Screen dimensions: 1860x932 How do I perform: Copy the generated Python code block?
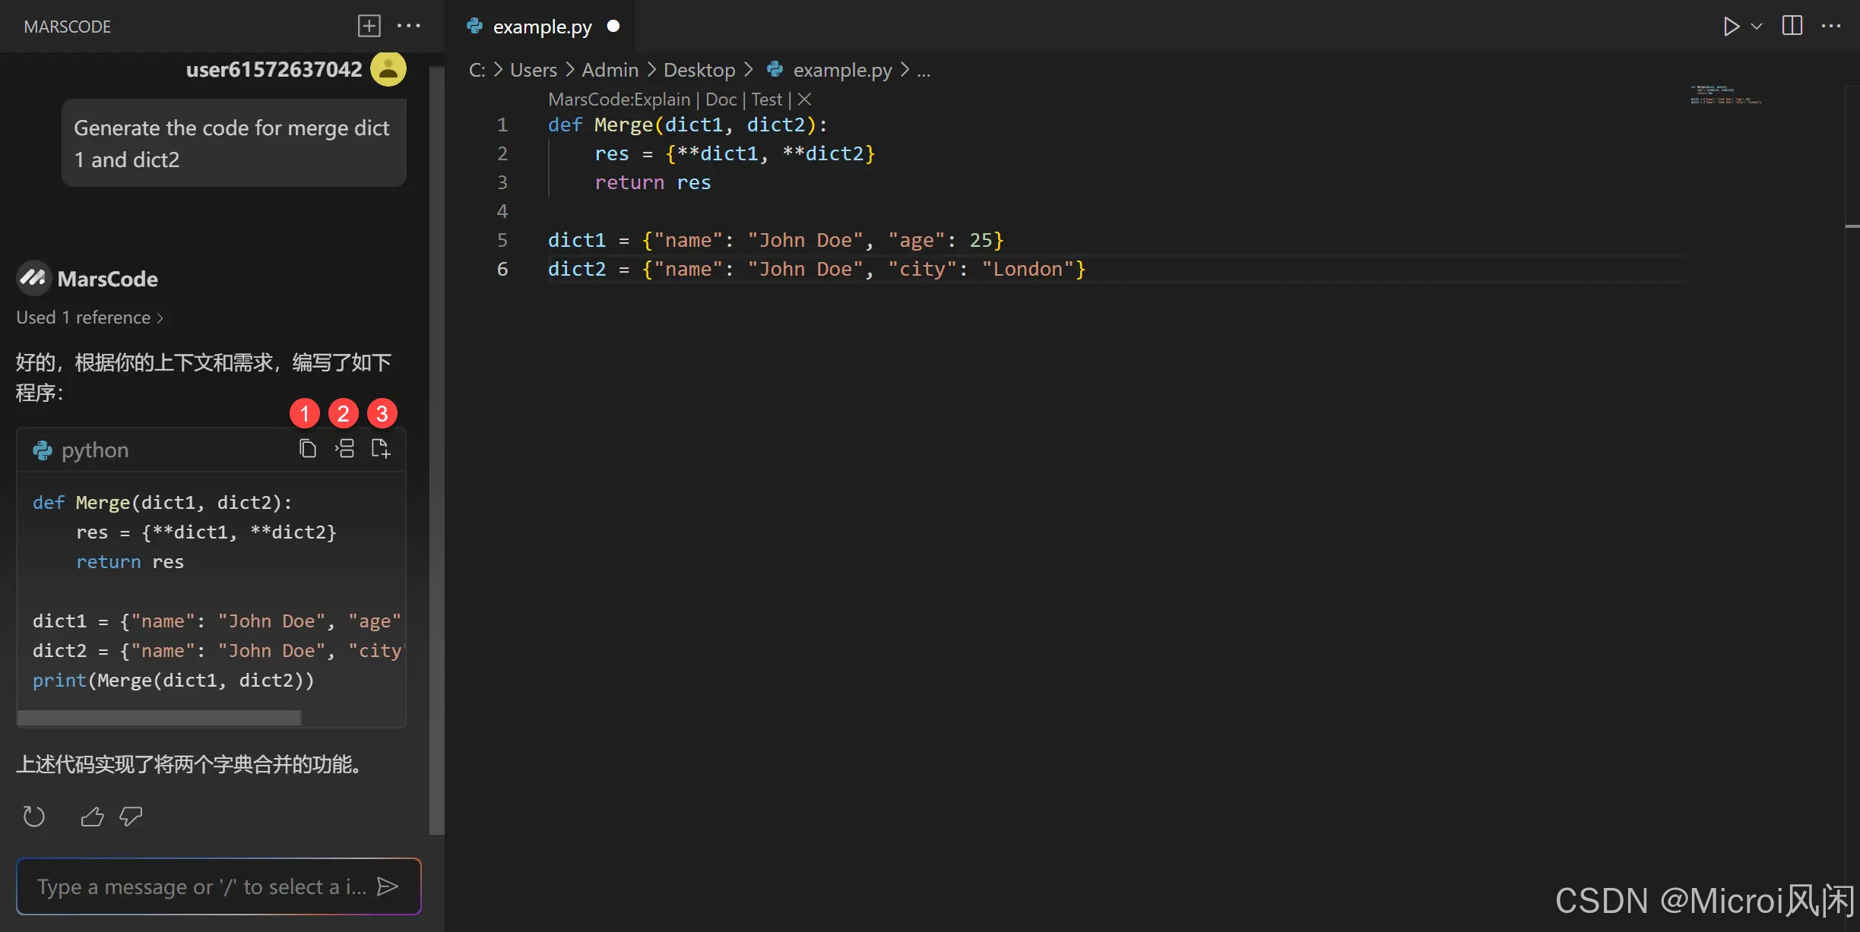coord(307,449)
